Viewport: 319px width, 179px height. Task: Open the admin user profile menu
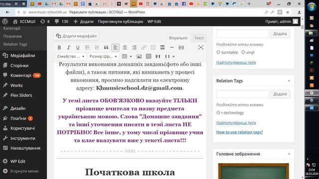tap(282, 21)
